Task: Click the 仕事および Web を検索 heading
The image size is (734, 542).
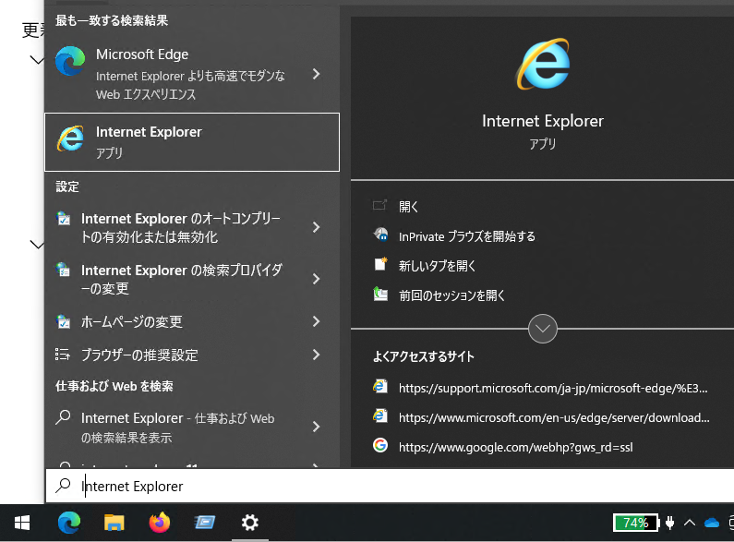Action: pyautogui.click(x=114, y=386)
